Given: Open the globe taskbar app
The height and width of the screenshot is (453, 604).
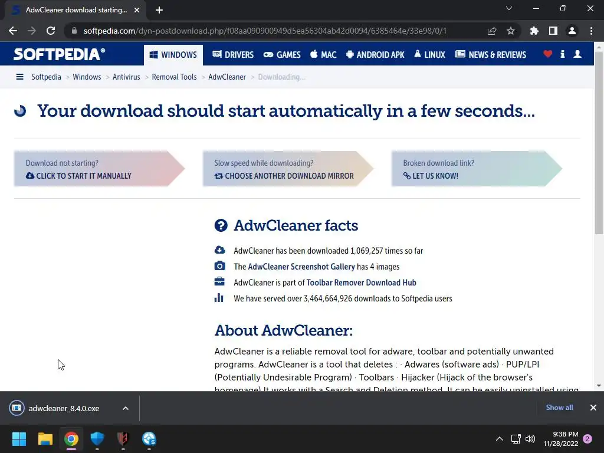Looking at the screenshot, I should tap(149, 439).
